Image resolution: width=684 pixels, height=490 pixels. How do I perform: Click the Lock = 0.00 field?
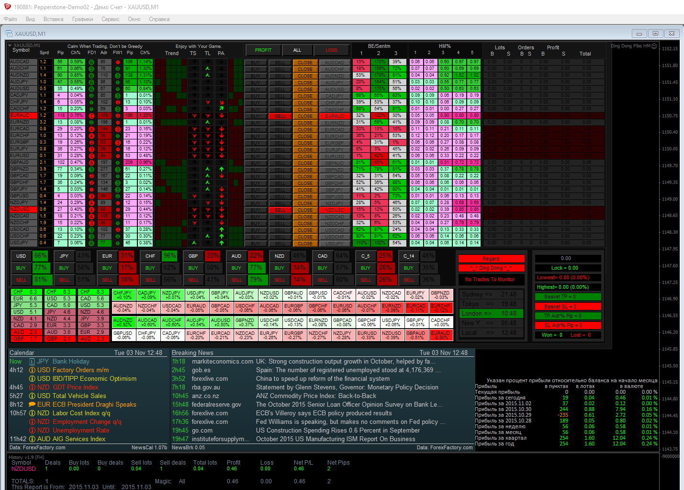(x=567, y=268)
